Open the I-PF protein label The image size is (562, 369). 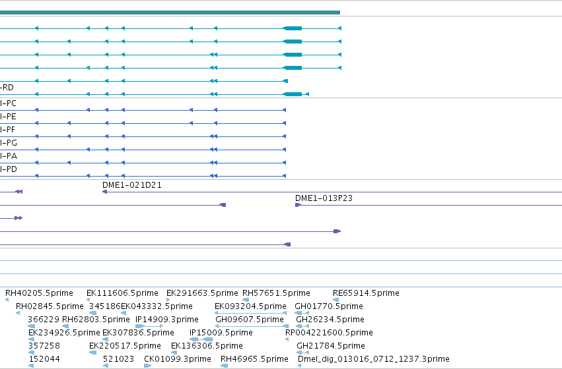point(8,130)
